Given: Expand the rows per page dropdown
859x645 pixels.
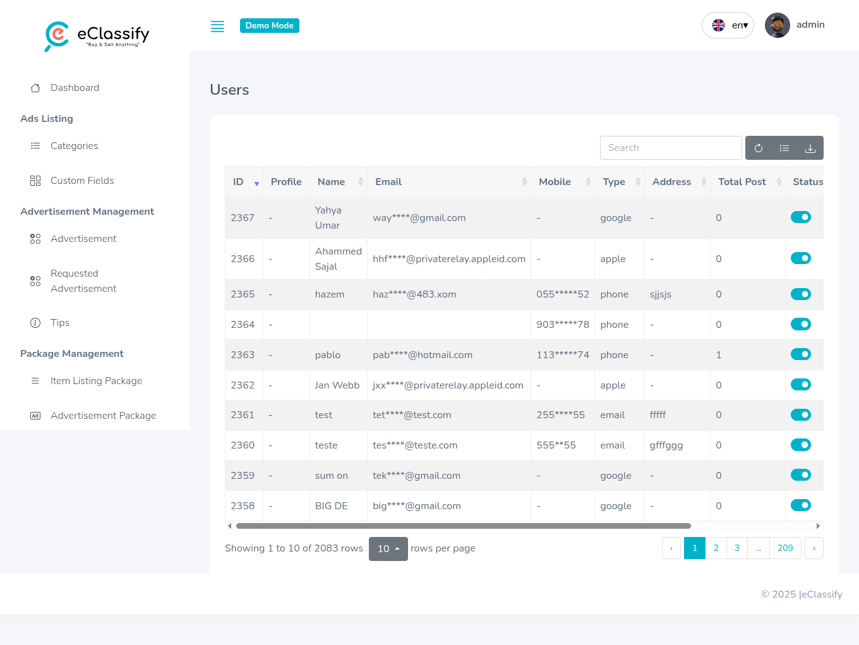Looking at the screenshot, I should click(x=388, y=548).
